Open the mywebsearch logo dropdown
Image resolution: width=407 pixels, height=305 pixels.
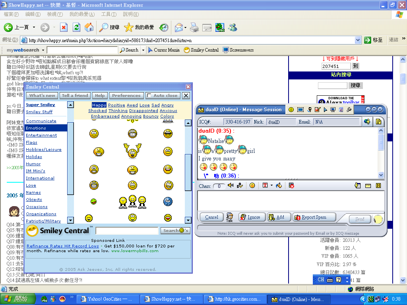click(43, 50)
